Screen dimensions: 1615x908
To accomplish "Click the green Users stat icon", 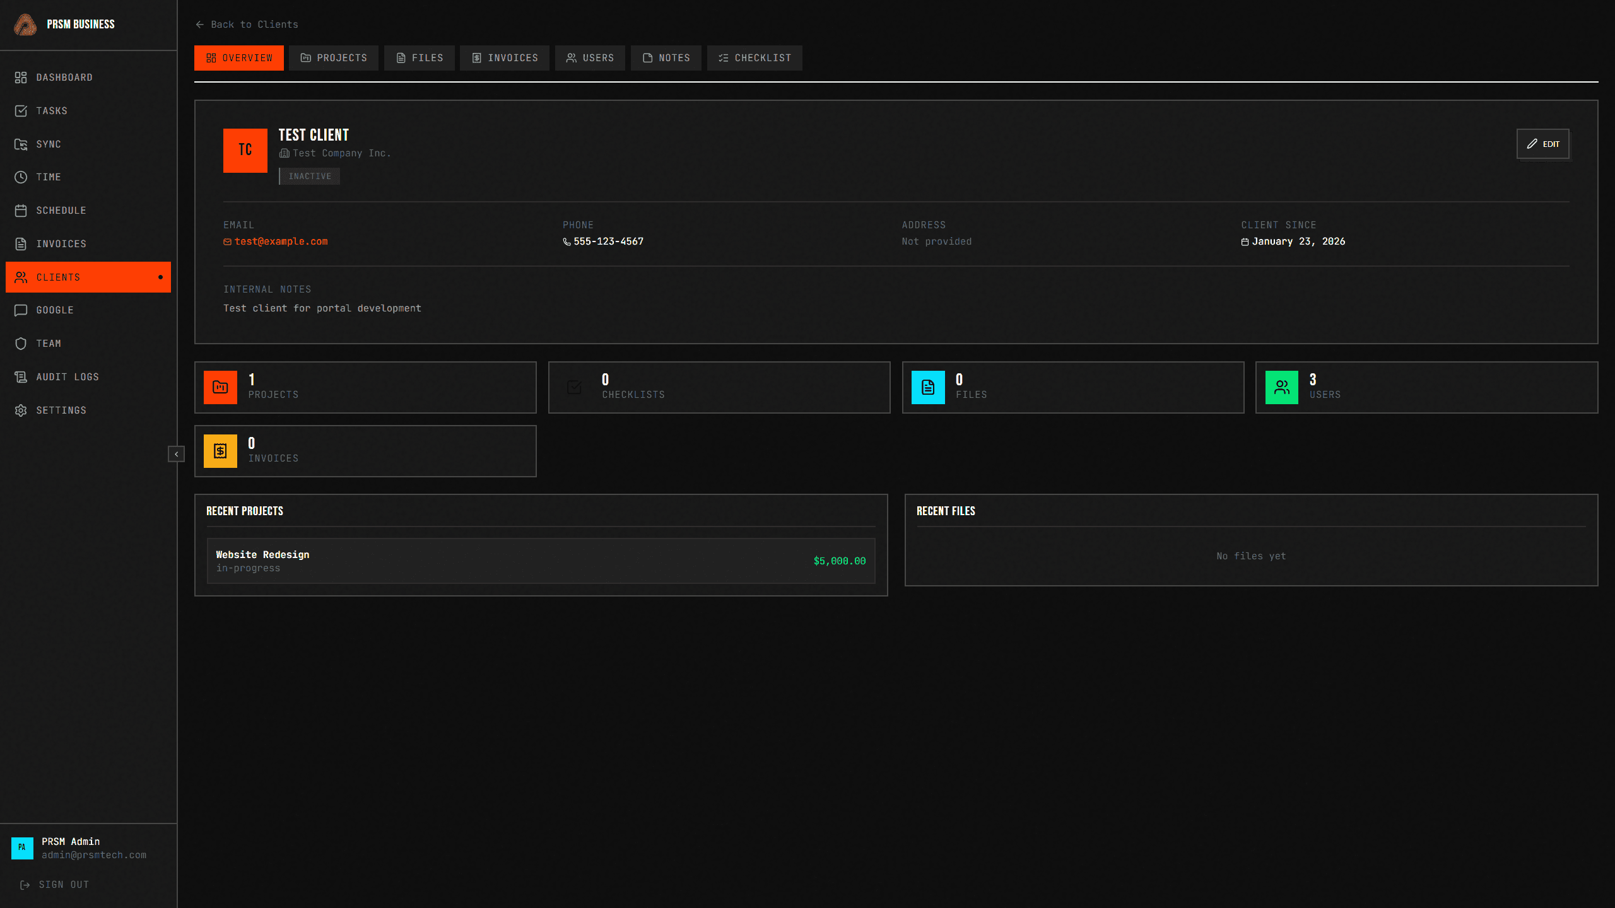I will pyautogui.click(x=1282, y=387).
